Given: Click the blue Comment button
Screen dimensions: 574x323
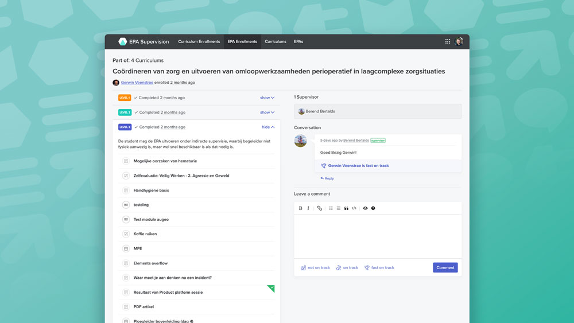Looking at the screenshot, I should 445,267.
